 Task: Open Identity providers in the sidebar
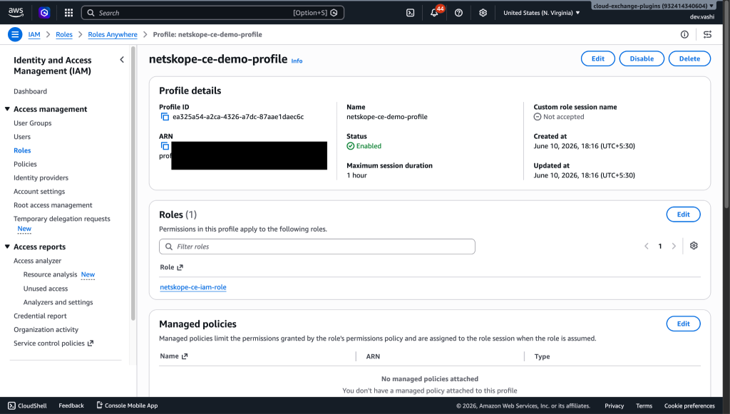[x=41, y=177]
